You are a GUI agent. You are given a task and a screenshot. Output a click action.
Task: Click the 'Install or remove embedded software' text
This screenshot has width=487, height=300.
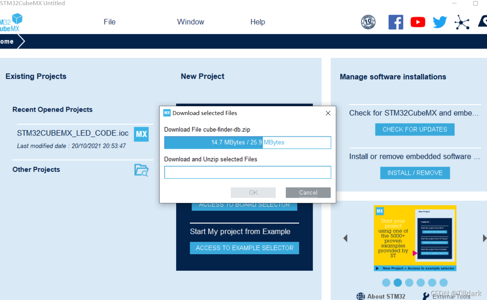point(415,157)
